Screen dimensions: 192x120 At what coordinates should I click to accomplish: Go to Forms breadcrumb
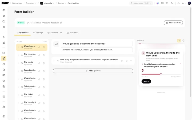[61, 3]
